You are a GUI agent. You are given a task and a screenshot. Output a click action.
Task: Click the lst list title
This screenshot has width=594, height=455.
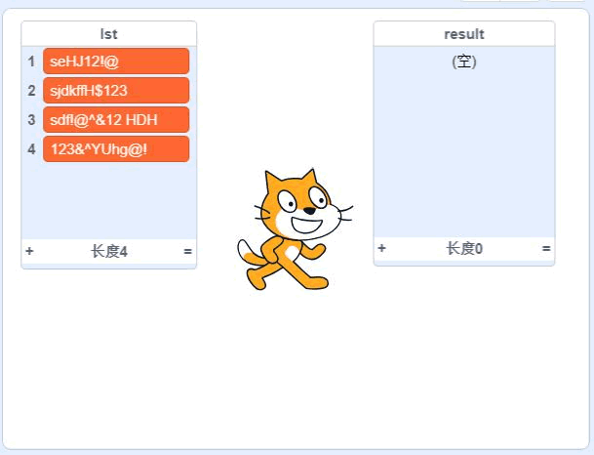click(108, 34)
